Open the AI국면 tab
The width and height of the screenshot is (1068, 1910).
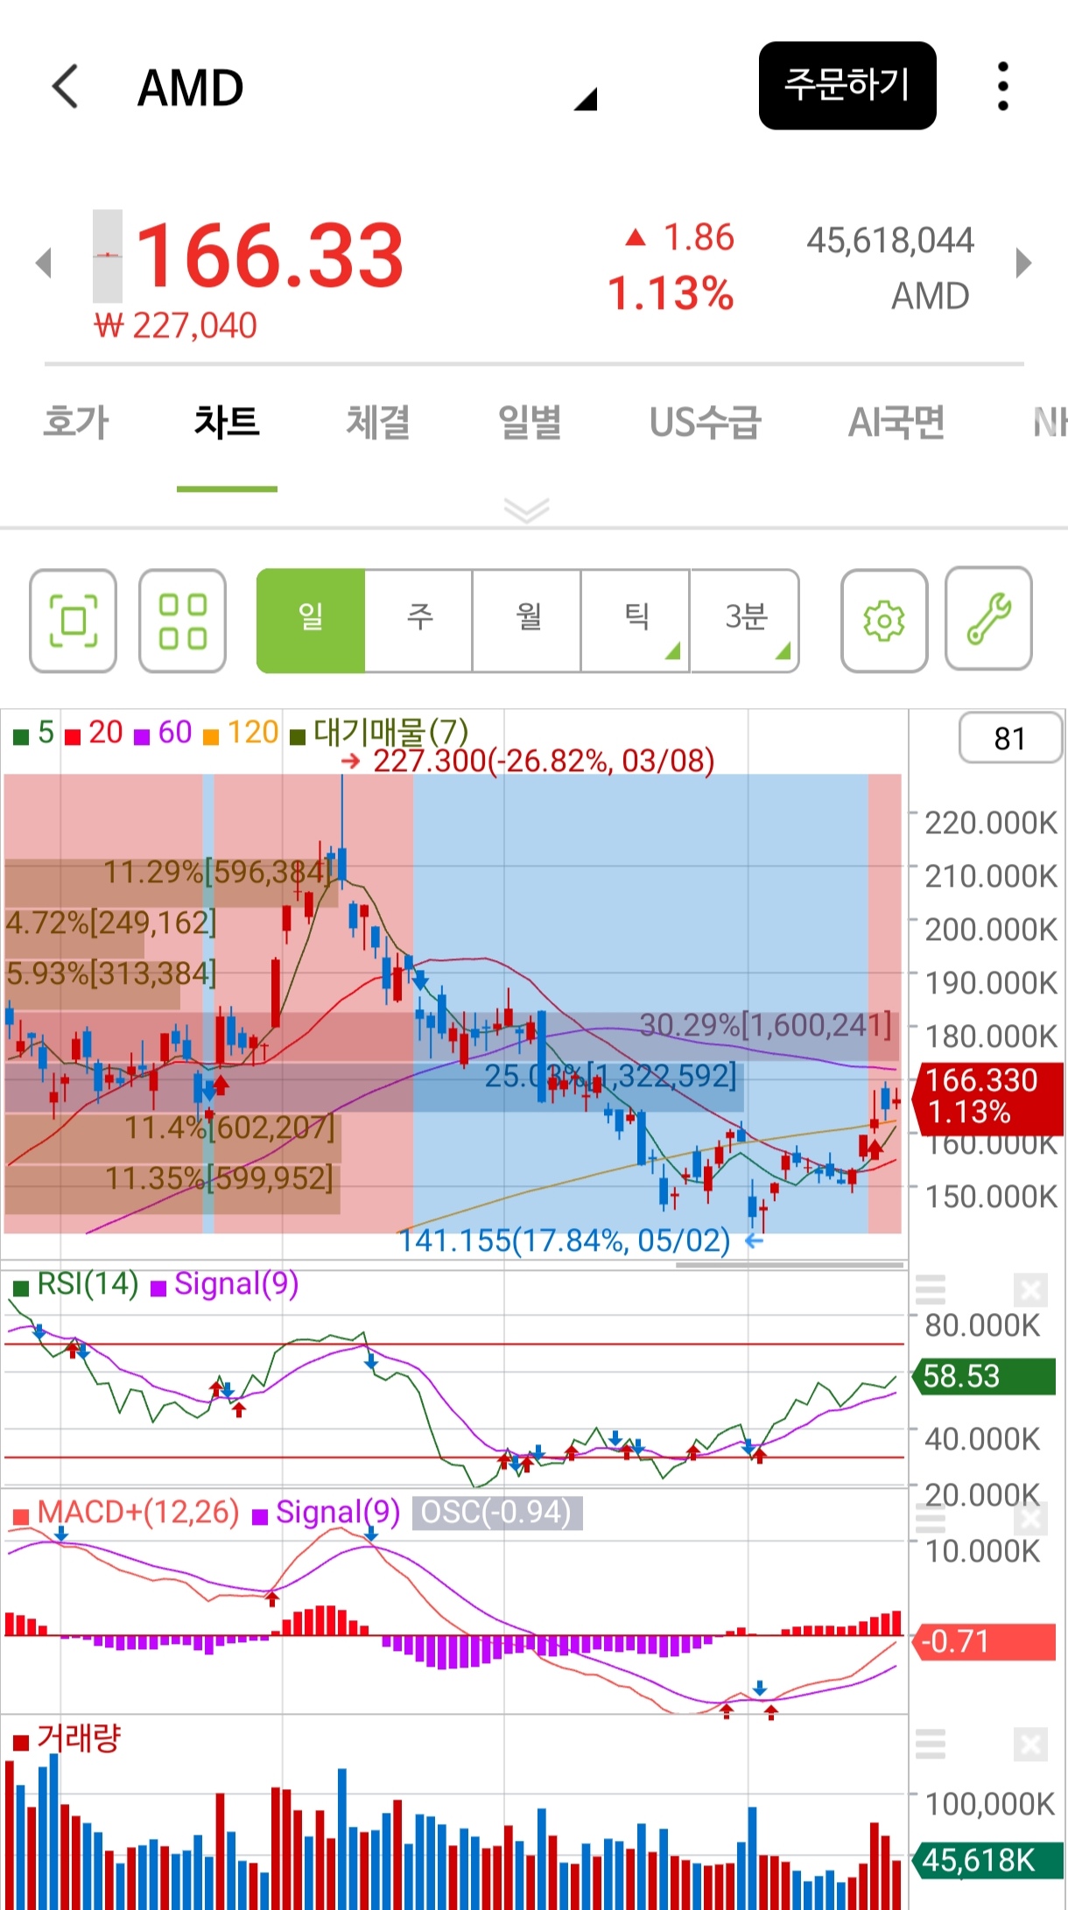(896, 422)
